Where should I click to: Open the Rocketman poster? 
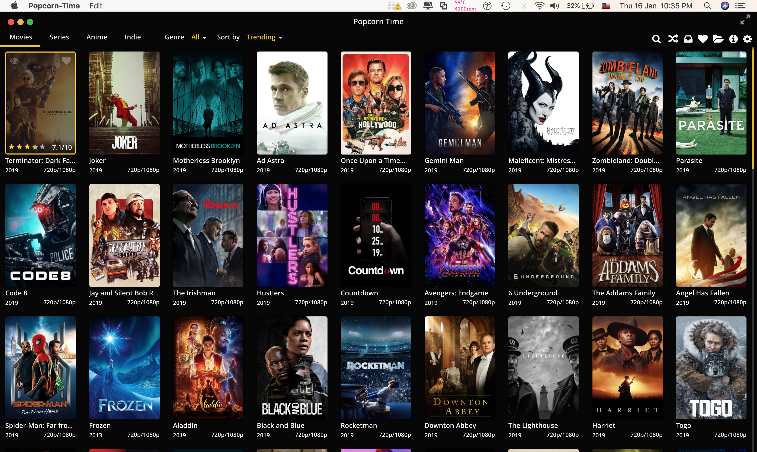pos(376,368)
